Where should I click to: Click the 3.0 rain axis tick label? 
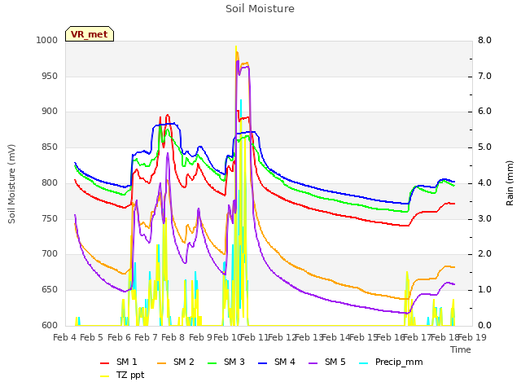(484, 218)
